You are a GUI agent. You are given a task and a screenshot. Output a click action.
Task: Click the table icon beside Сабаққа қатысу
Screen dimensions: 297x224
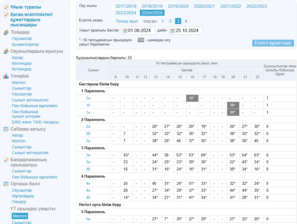[x=6, y=129]
